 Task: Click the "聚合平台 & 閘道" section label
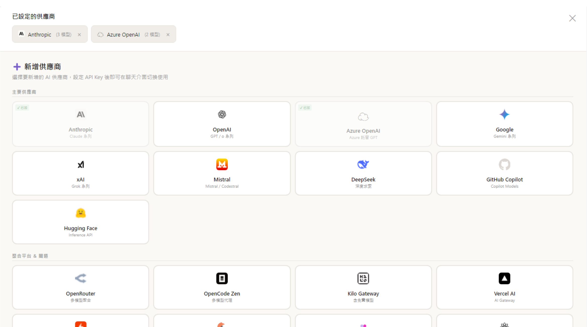click(30, 256)
